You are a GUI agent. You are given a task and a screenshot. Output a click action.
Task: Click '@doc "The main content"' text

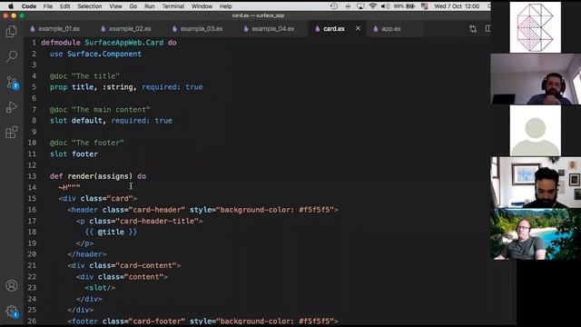100,109
